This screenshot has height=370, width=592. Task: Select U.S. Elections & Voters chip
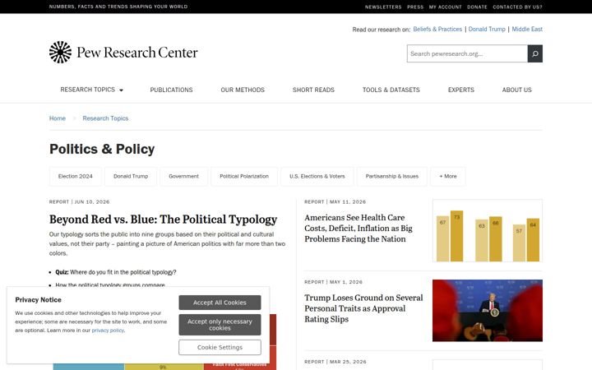(x=317, y=176)
